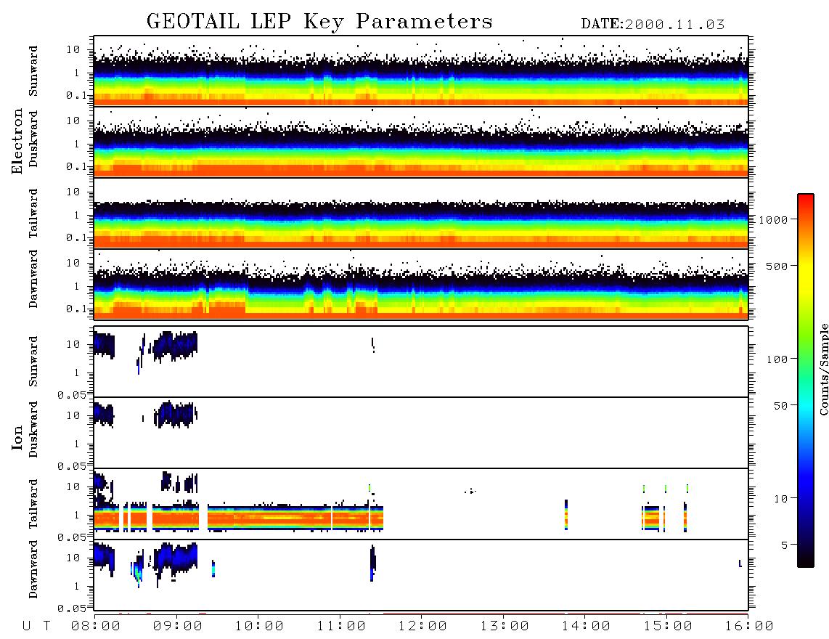Click the U T axis label
This screenshot has width=829, height=639.
point(36,626)
